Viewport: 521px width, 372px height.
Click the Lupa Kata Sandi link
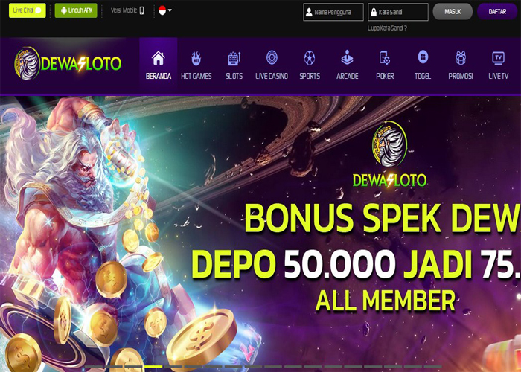coord(387,28)
